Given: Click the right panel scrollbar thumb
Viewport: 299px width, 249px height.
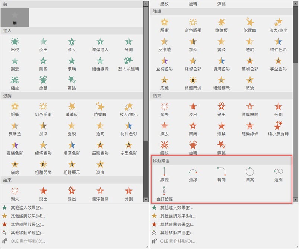Looking at the screenshot, I should [x=295, y=130].
